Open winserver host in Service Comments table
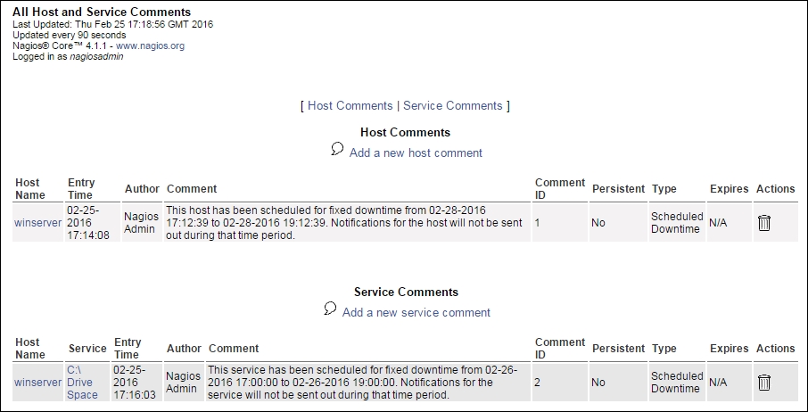 click(x=38, y=383)
